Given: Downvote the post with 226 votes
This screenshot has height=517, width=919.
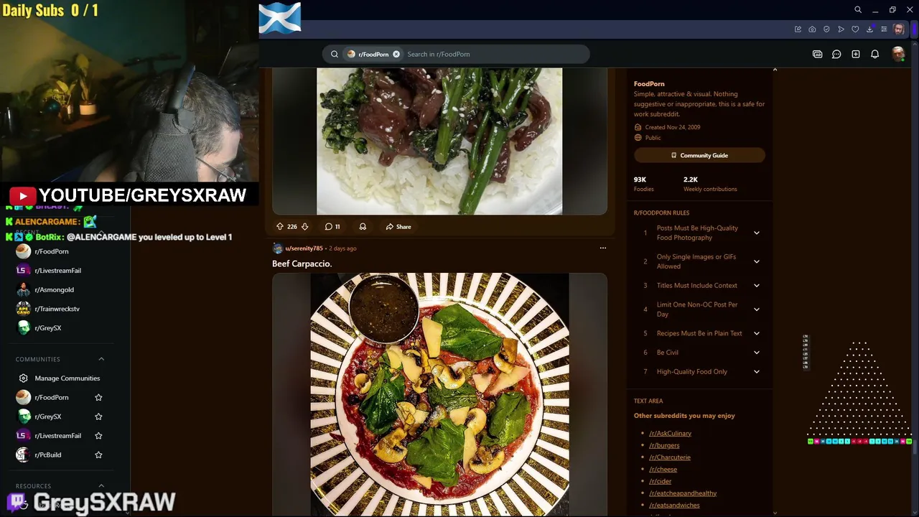Looking at the screenshot, I should pyautogui.click(x=304, y=226).
